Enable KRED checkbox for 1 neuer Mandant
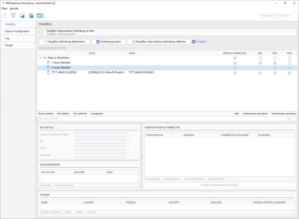 [x=289, y=63]
